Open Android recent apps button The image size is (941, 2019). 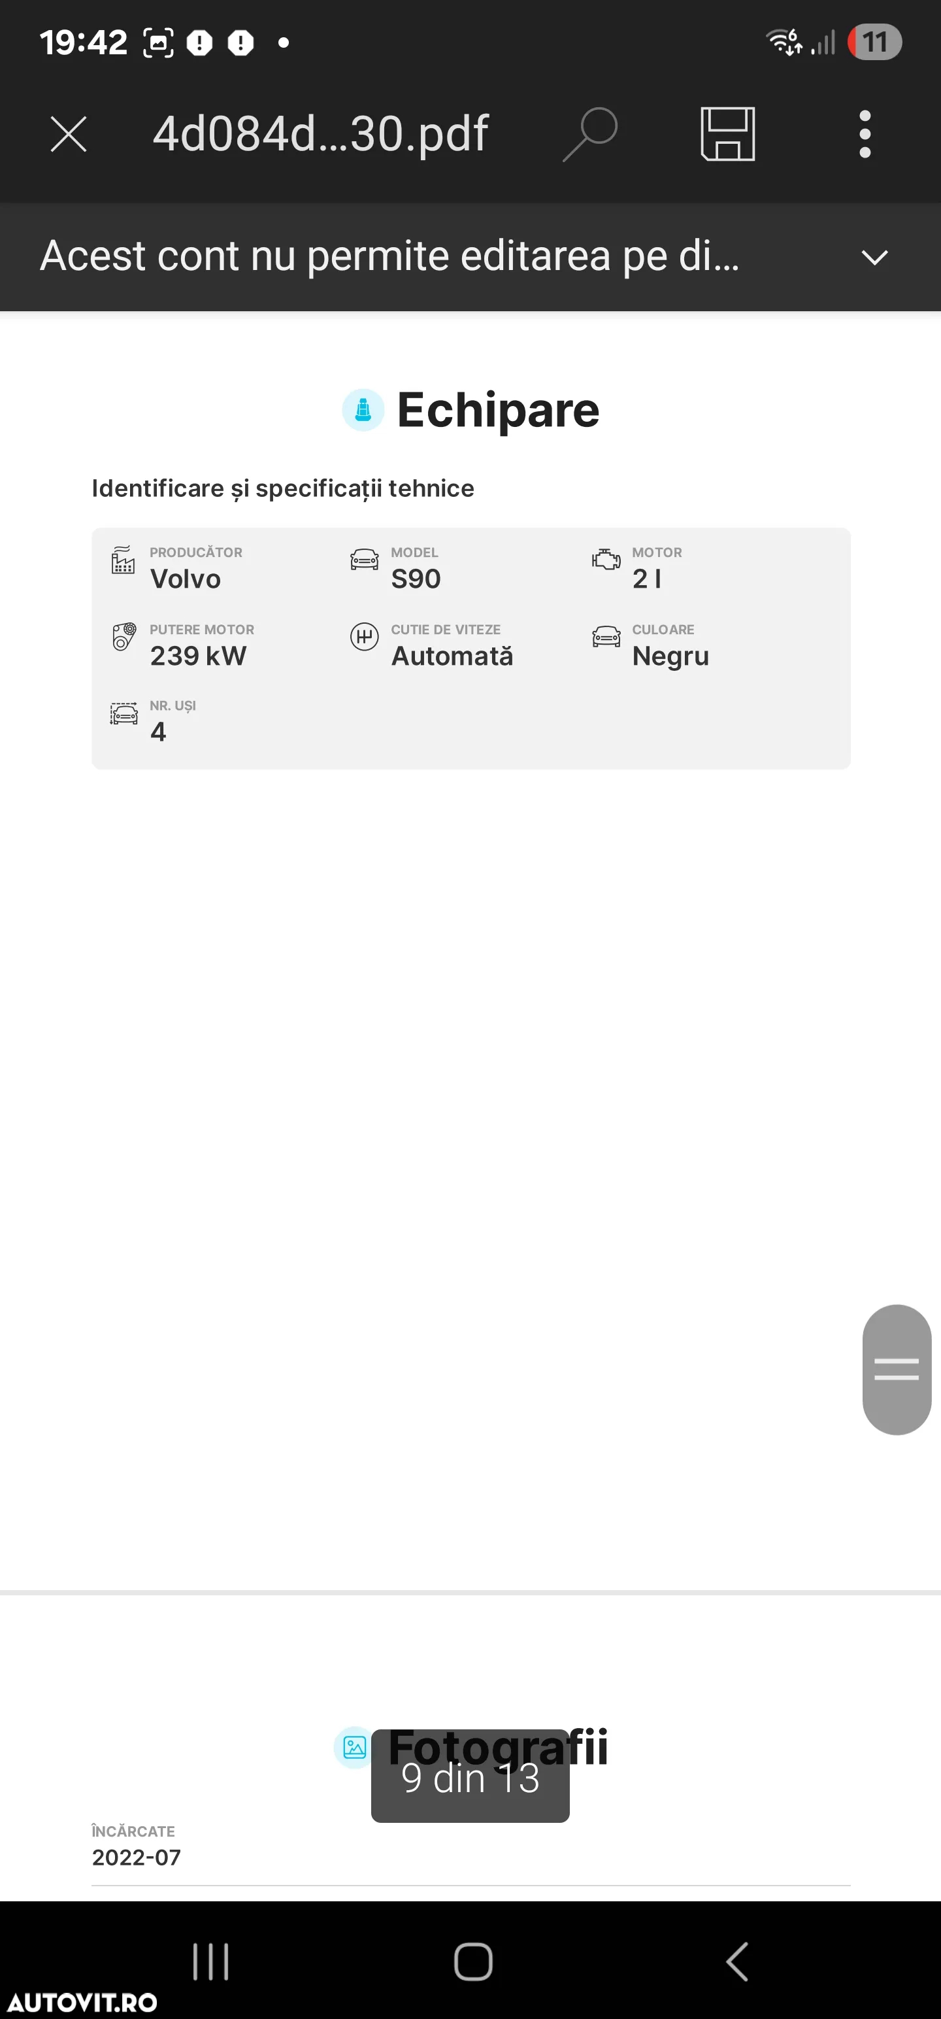[x=211, y=1961]
